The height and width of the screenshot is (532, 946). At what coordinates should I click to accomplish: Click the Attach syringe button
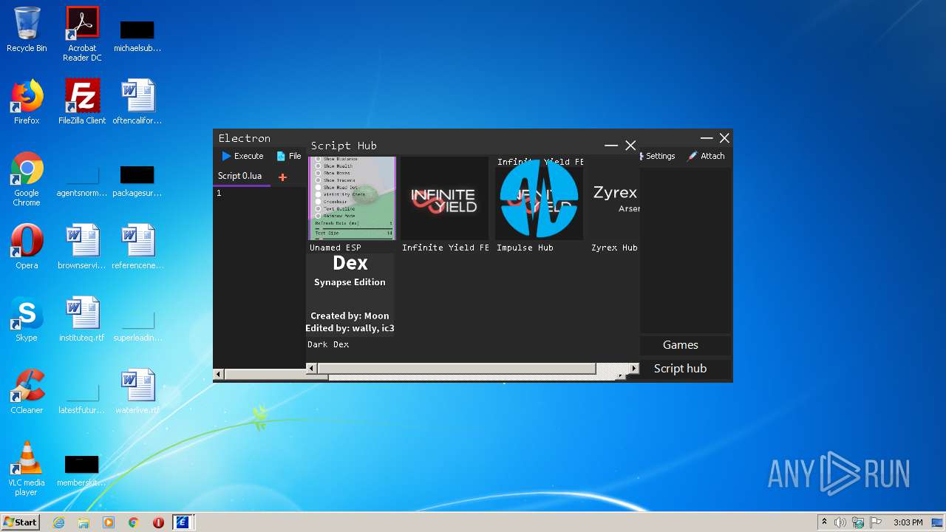pyautogui.click(x=706, y=156)
